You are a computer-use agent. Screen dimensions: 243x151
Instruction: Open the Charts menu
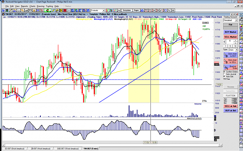pyautogui.click(x=32, y=6)
